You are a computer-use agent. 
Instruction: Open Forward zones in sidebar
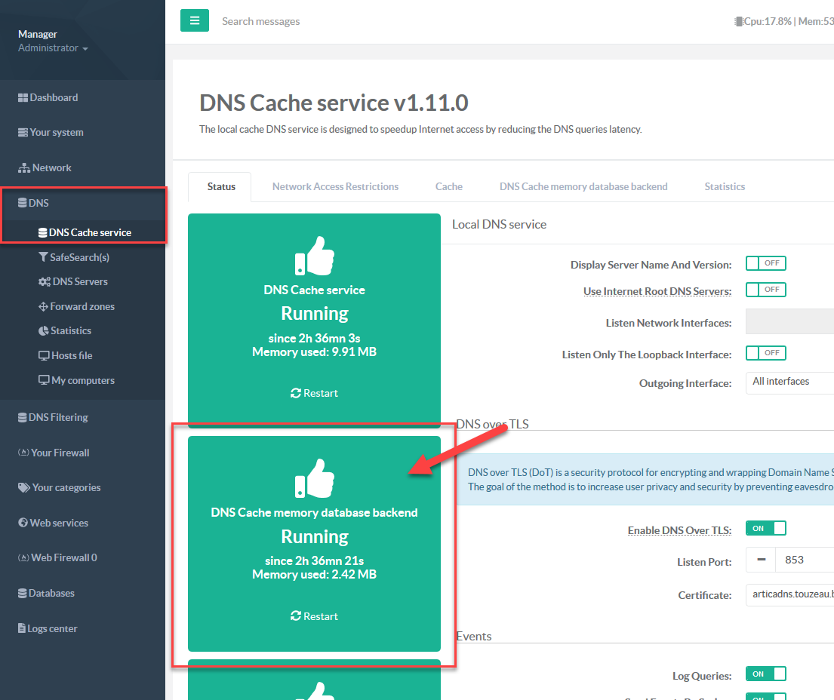(82, 306)
